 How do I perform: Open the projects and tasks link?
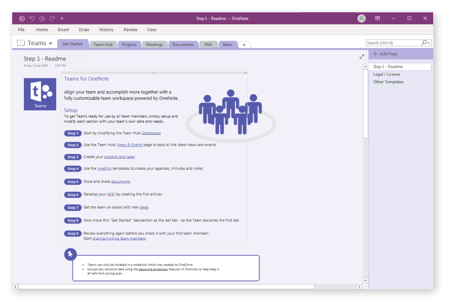(x=119, y=157)
